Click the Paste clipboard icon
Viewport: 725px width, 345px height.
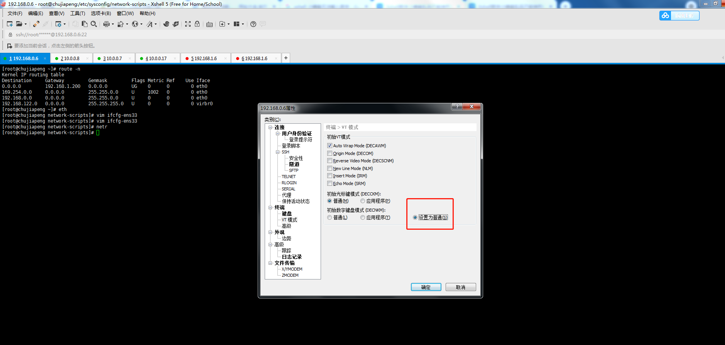pos(84,24)
